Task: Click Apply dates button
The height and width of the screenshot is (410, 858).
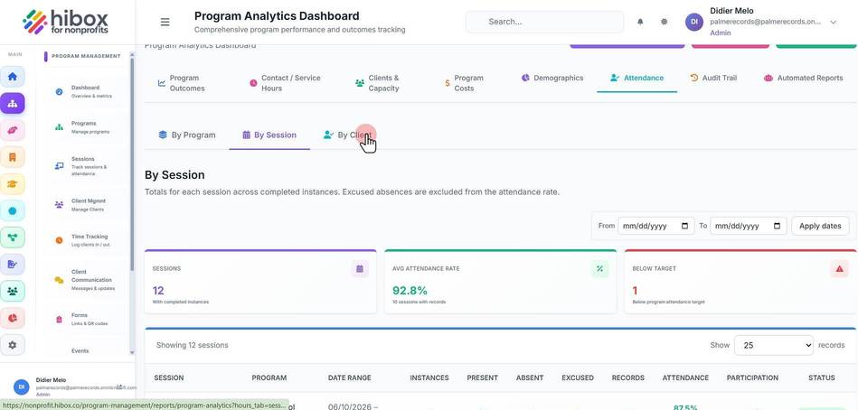Action: point(820,226)
